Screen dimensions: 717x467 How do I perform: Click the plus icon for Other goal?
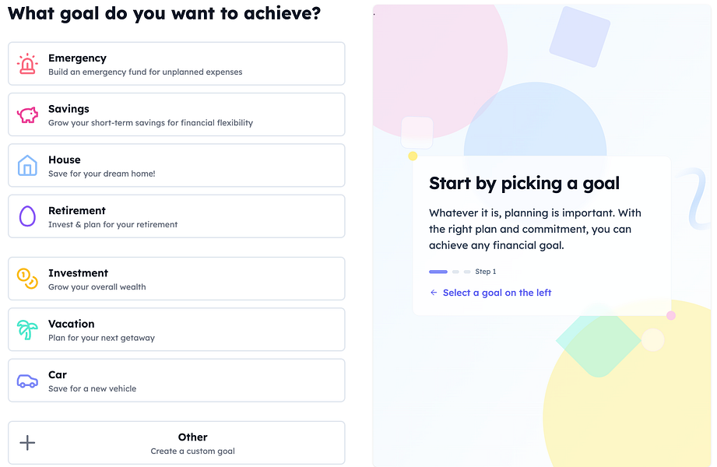pyautogui.click(x=27, y=443)
